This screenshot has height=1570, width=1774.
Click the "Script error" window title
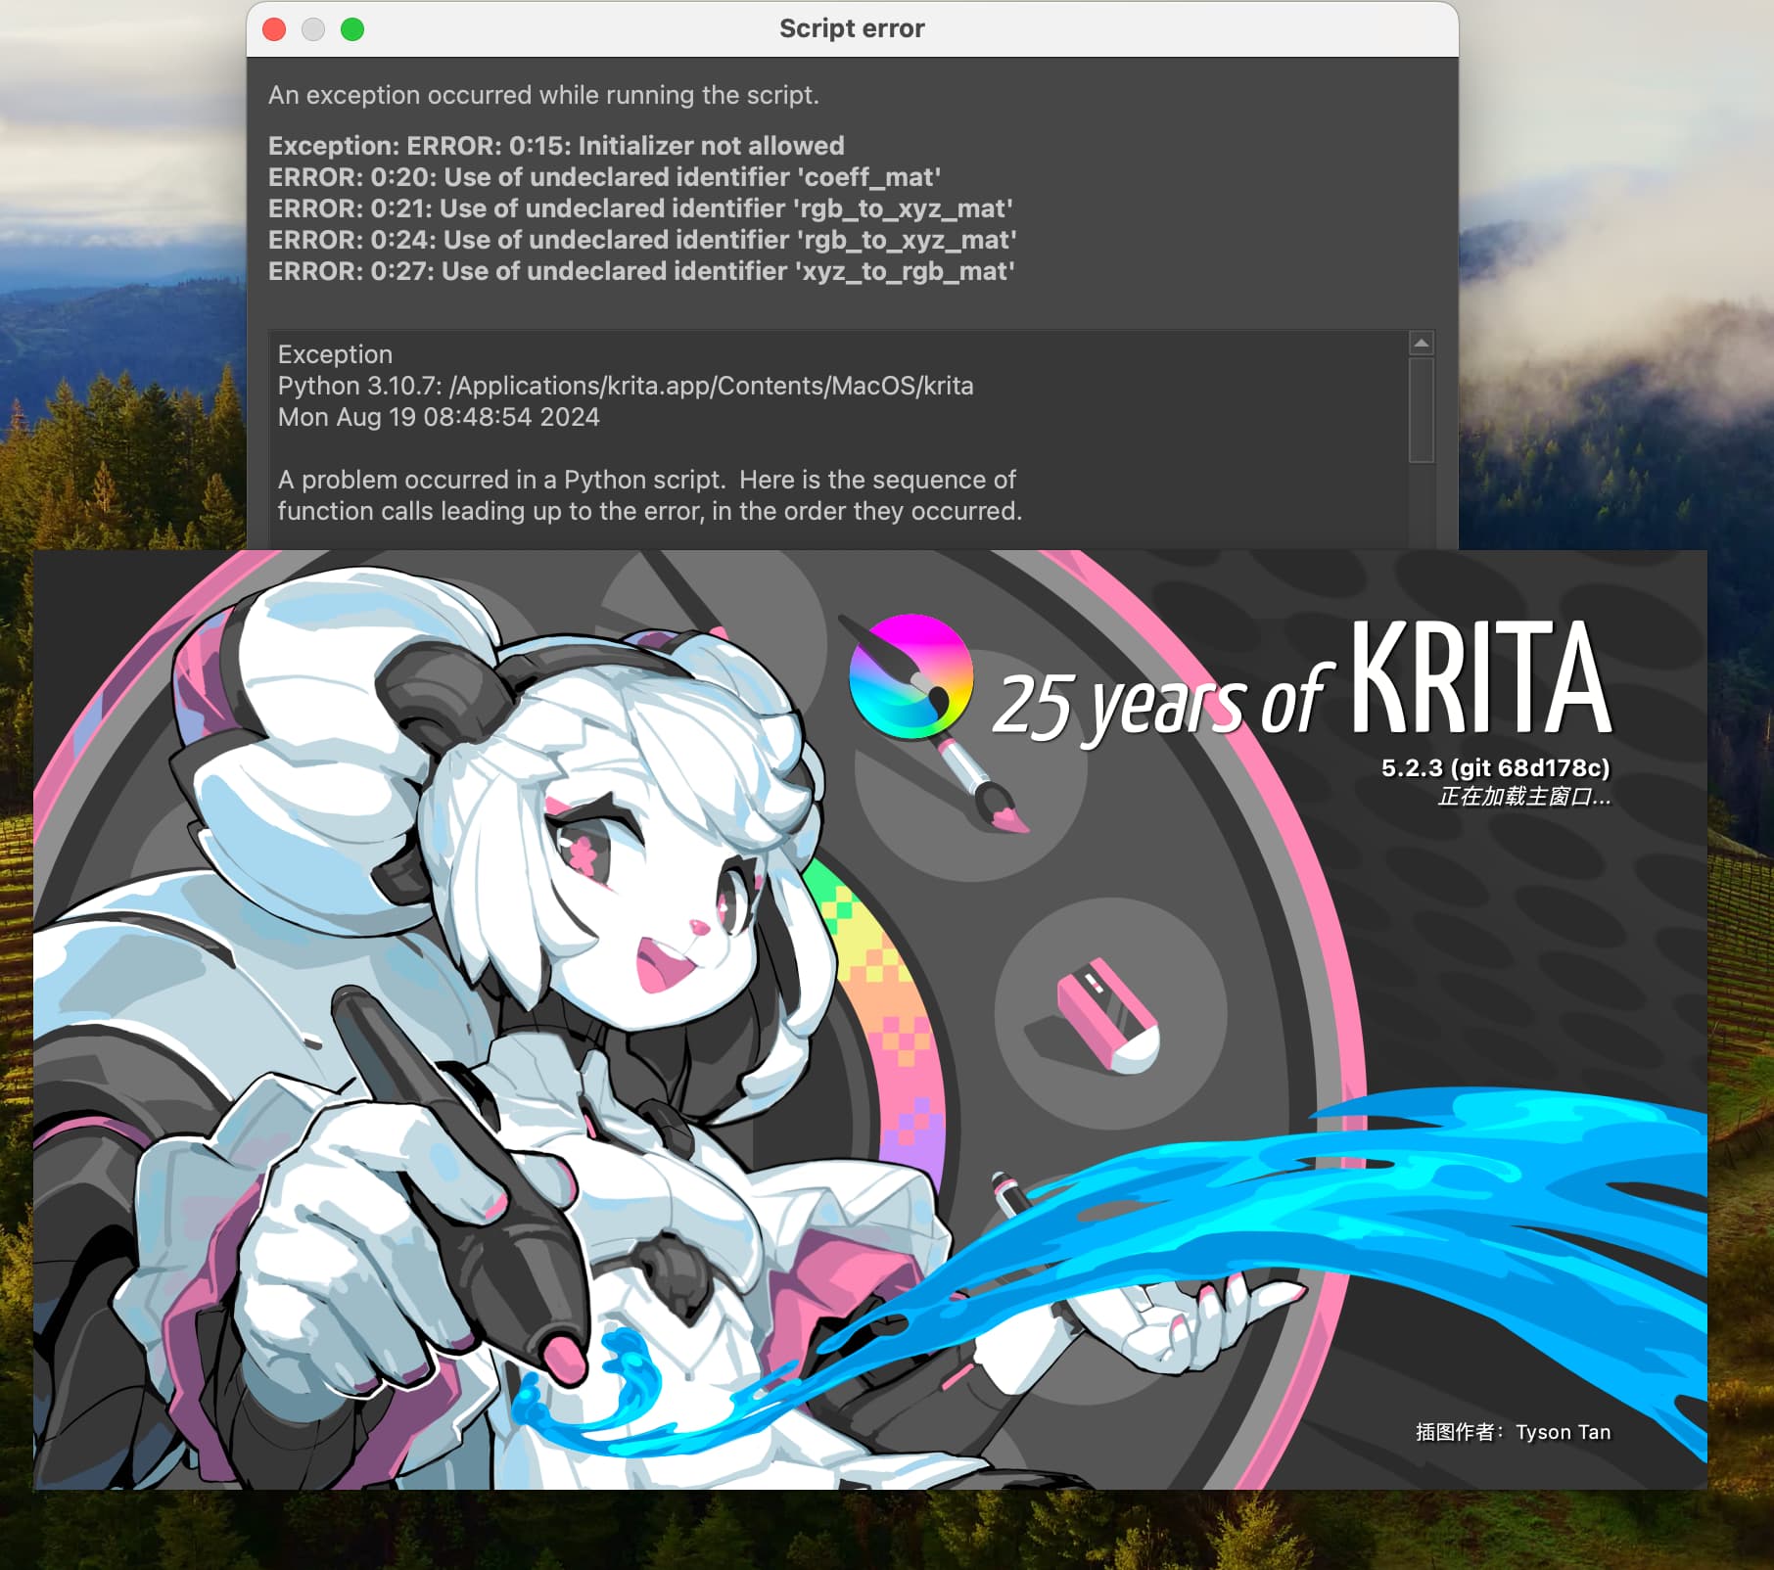point(852,28)
